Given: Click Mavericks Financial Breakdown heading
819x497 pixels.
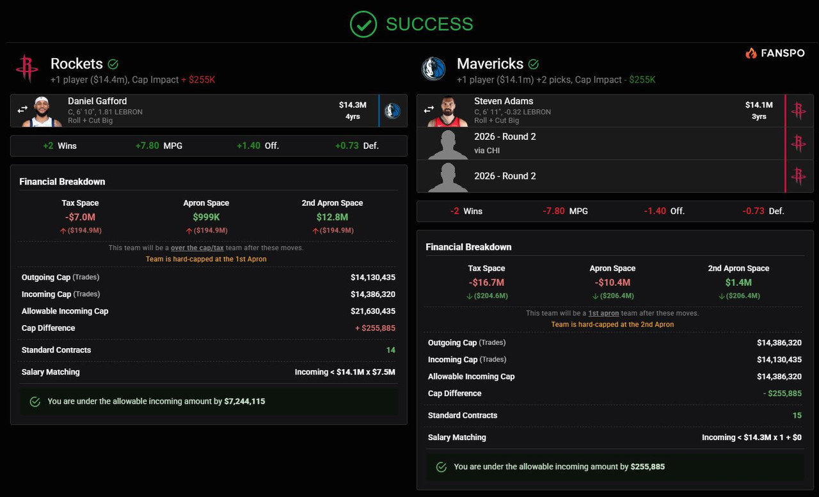Looking at the screenshot, I should coord(468,247).
